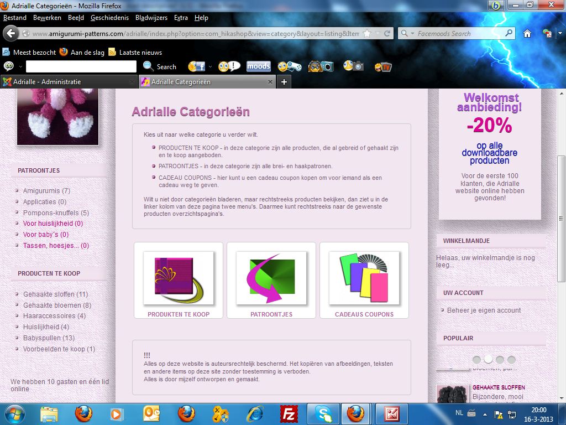
Task: Select the first Populair slider dot
Action: pos(476,360)
